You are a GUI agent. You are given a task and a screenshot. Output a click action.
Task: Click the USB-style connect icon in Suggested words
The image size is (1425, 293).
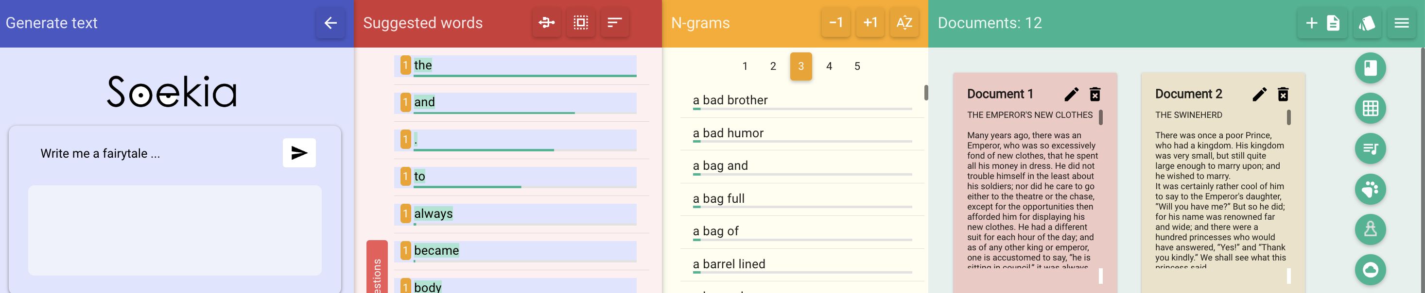(547, 23)
